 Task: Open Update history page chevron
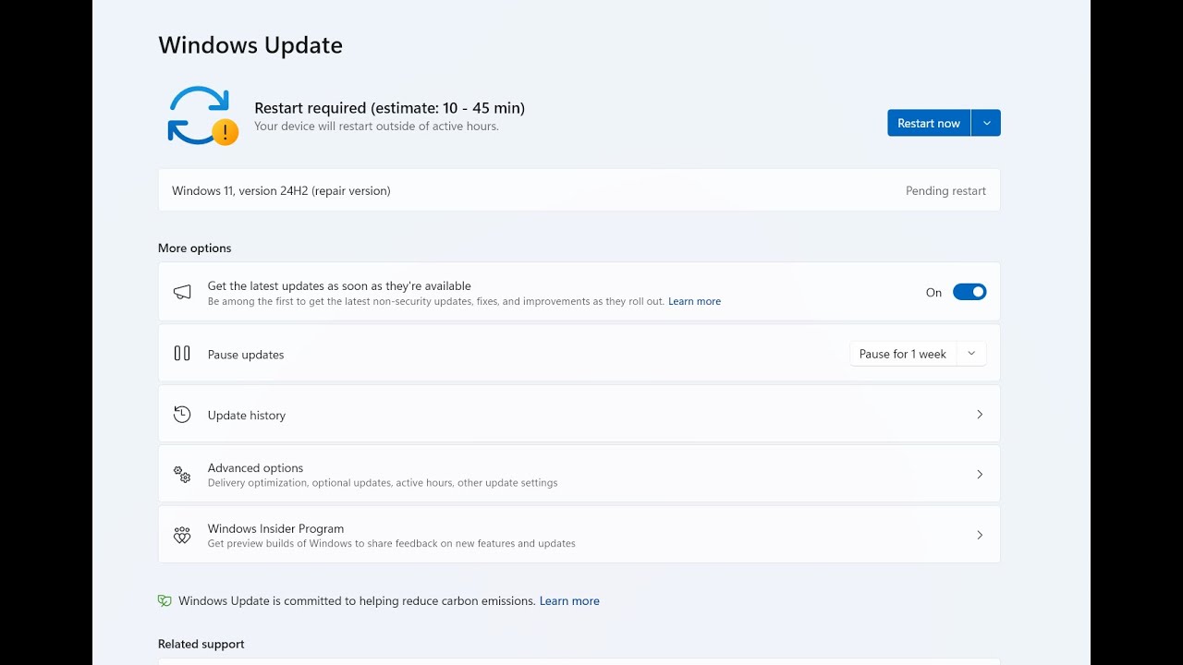click(980, 415)
